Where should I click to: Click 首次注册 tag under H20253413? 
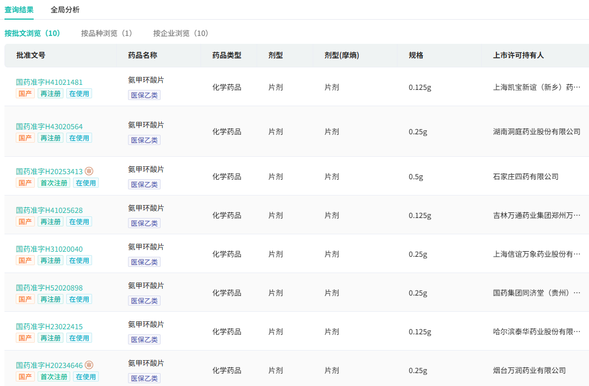pos(53,183)
